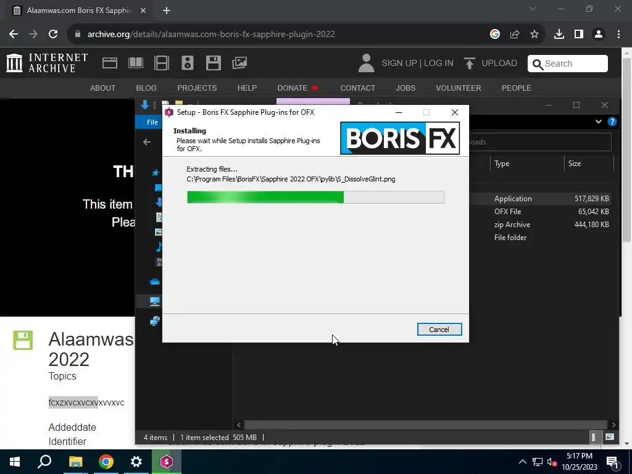
Task: Click the Chrome address bar URL
Action: pos(211,35)
